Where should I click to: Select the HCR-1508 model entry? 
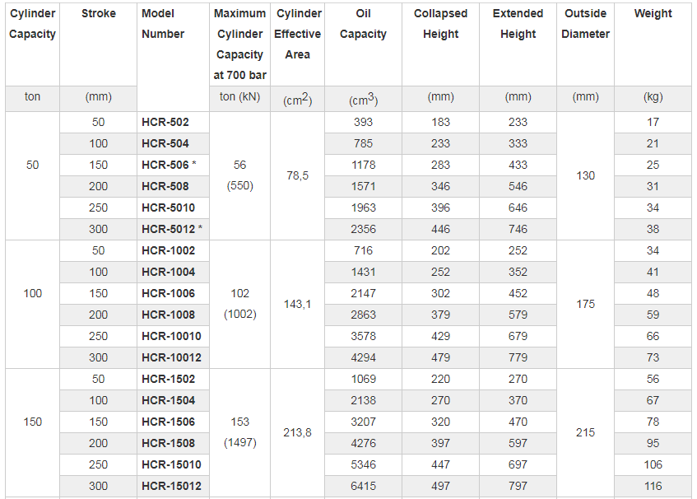tap(169, 443)
